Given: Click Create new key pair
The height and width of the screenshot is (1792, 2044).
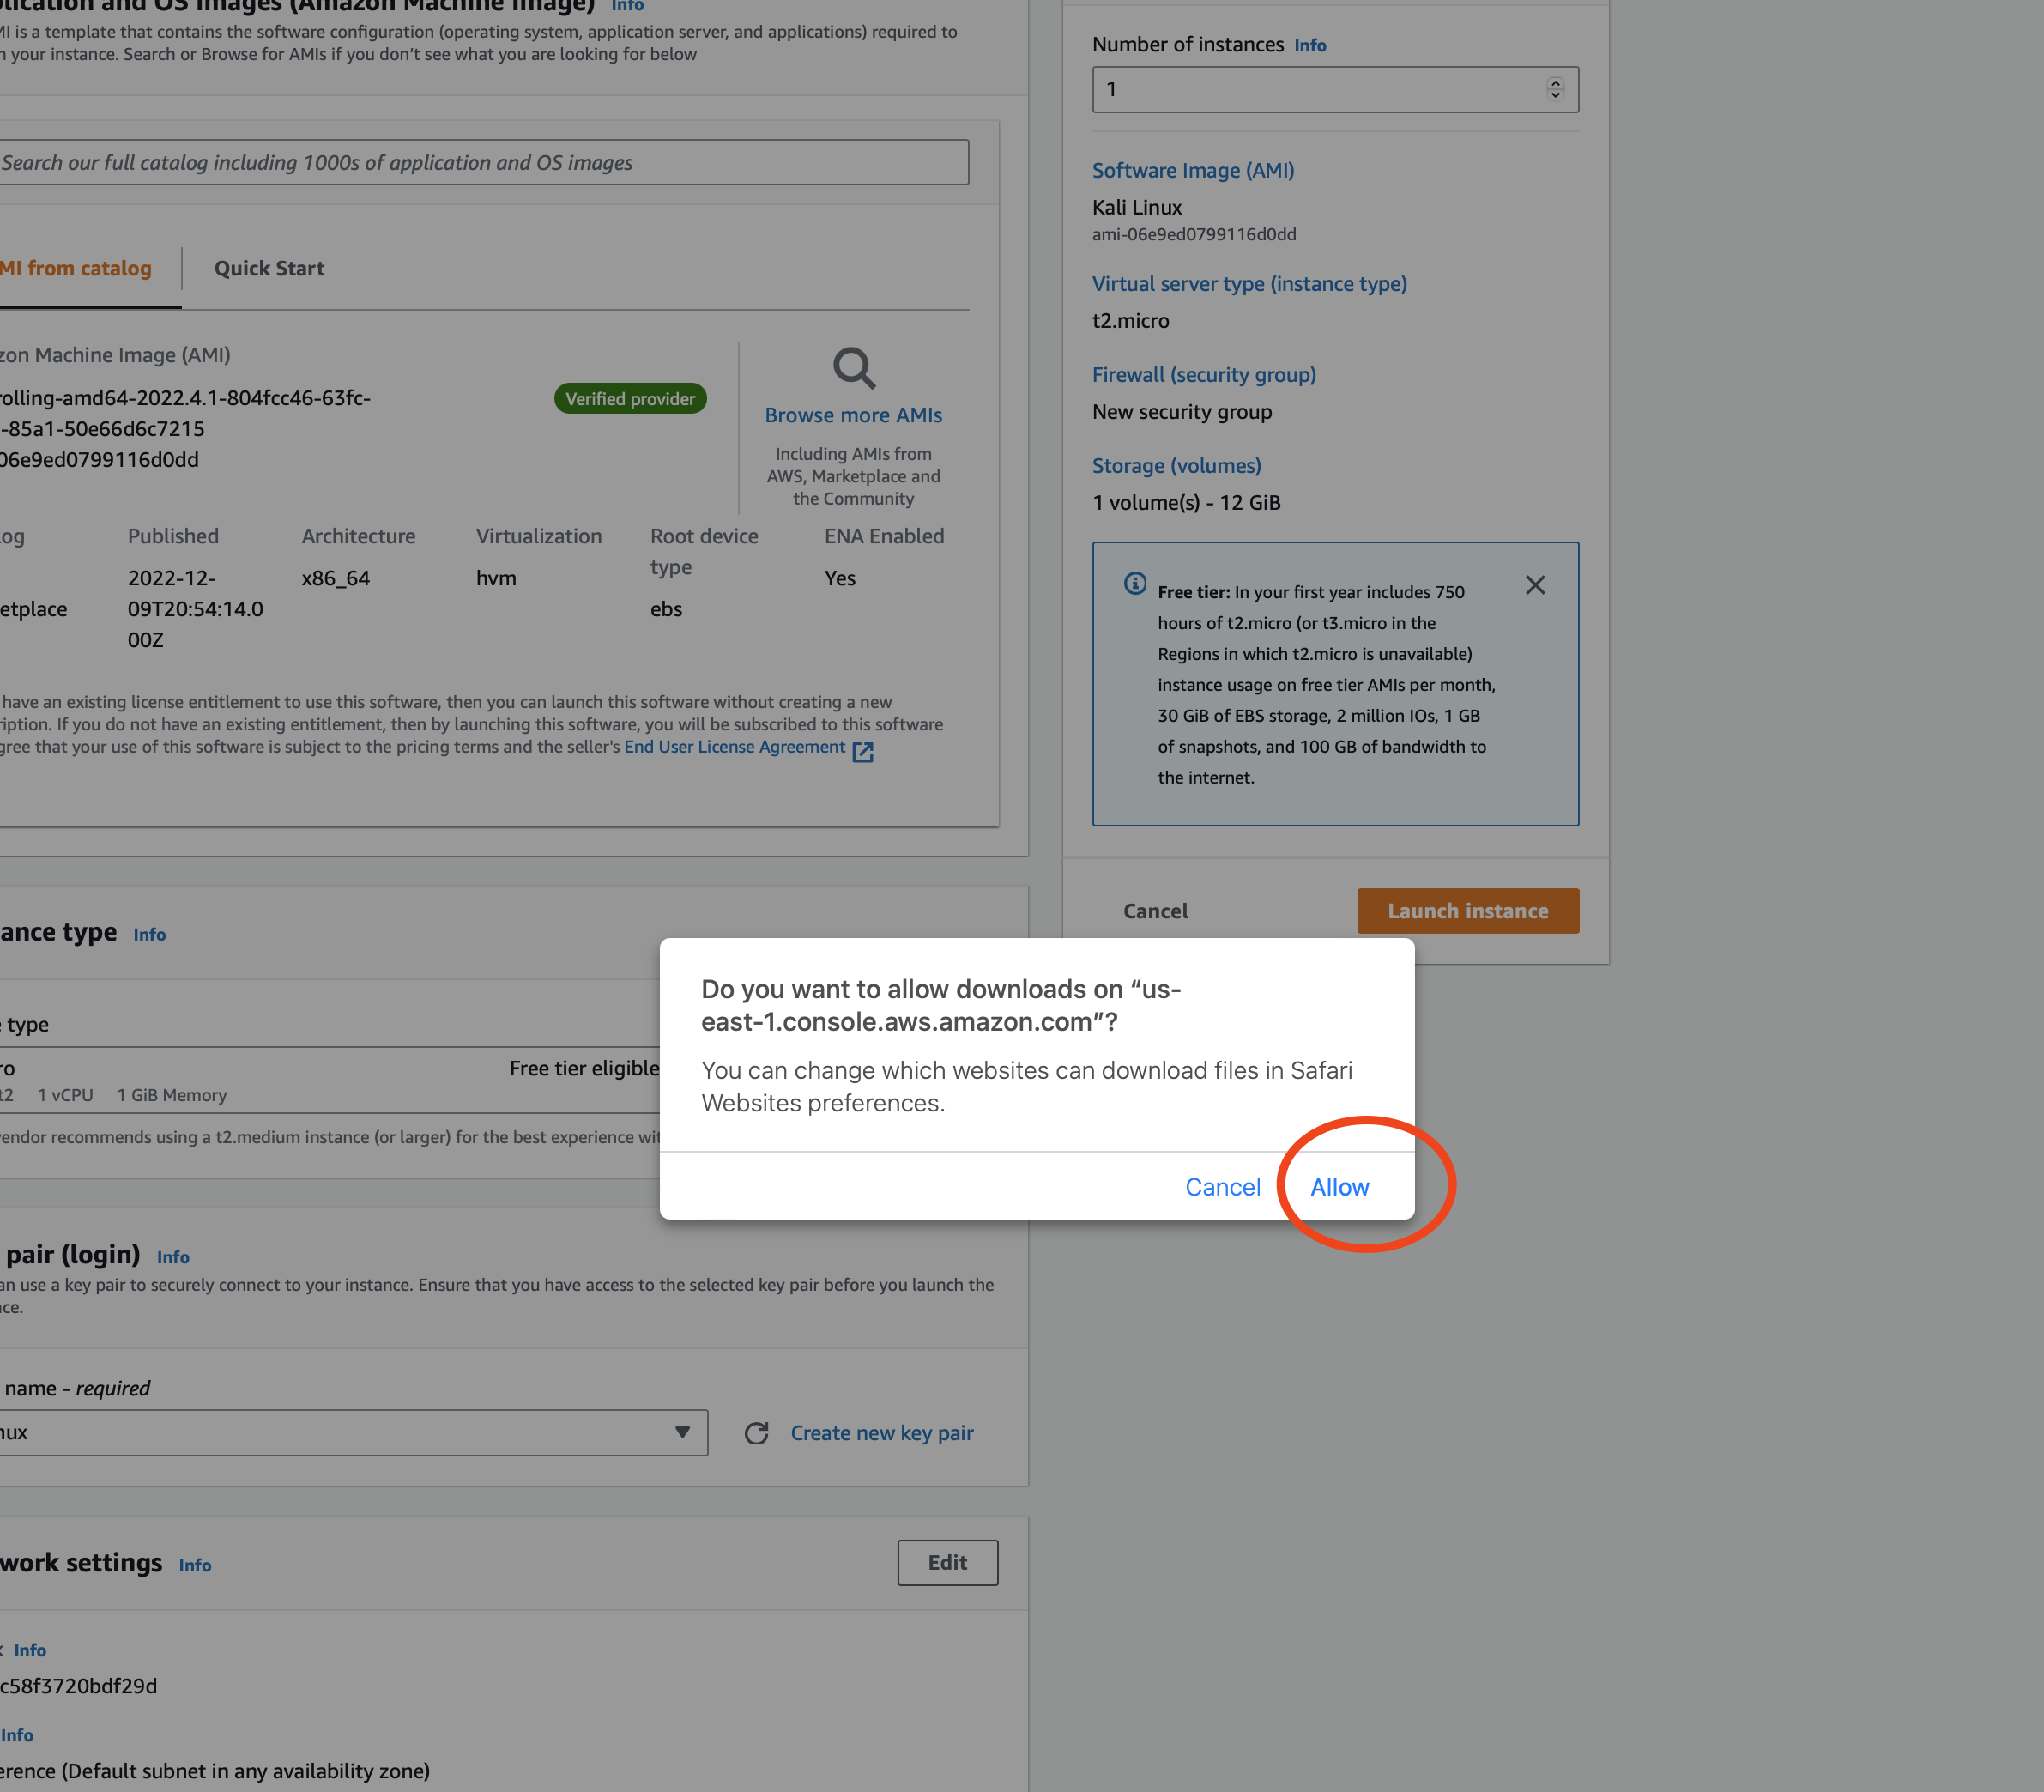Looking at the screenshot, I should coord(881,1432).
